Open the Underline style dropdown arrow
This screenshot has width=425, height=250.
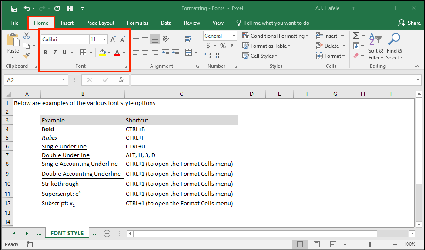pos(72,53)
